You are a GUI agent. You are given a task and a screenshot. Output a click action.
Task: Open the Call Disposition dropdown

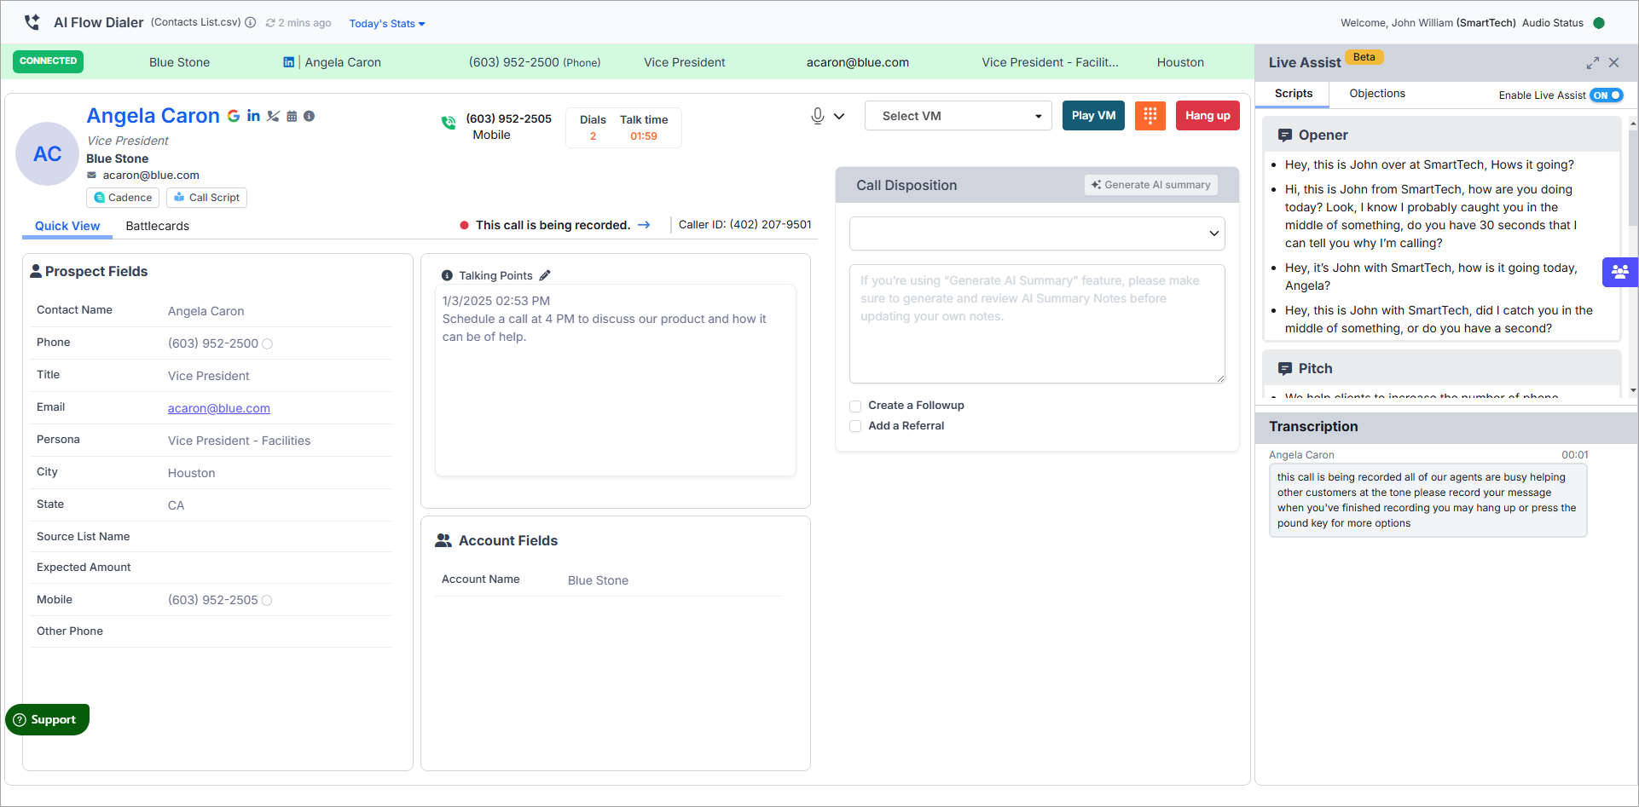(1037, 233)
